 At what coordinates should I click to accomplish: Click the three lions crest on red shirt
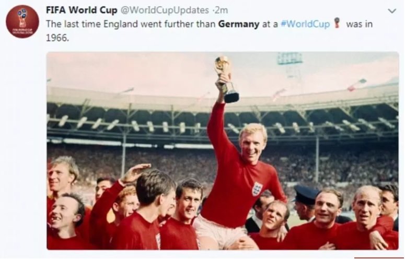click(257, 189)
